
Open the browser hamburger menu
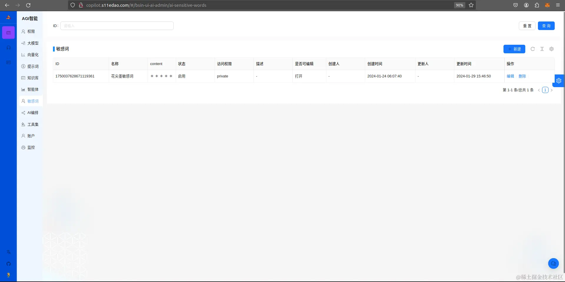point(558,5)
